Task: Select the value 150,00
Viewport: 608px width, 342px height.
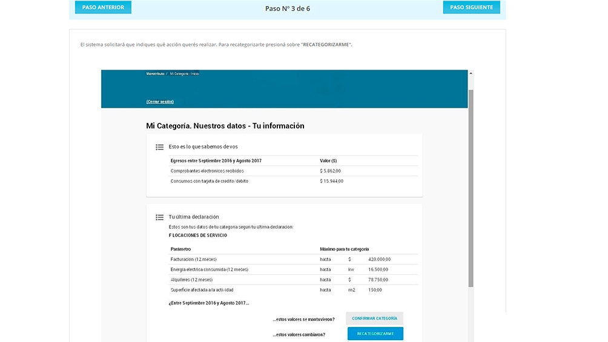Action: (375, 290)
